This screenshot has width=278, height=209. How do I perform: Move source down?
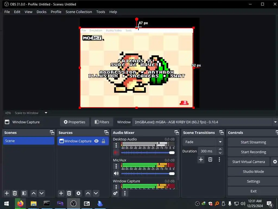pyautogui.click(x=96, y=193)
